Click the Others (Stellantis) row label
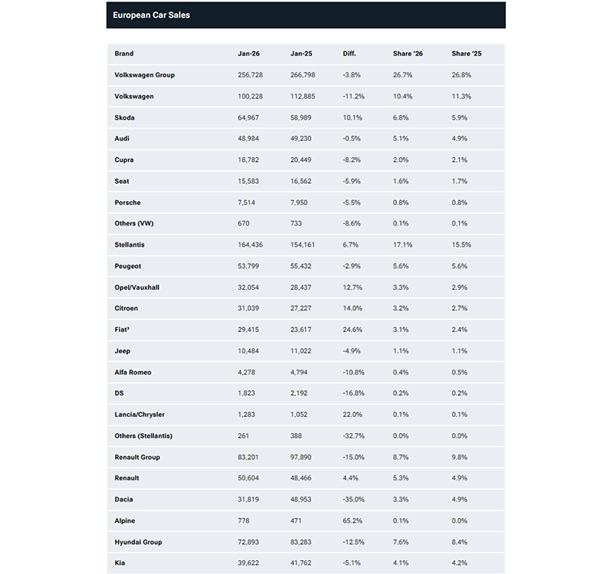The height and width of the screenshot is (574, 611). point(144,436)
